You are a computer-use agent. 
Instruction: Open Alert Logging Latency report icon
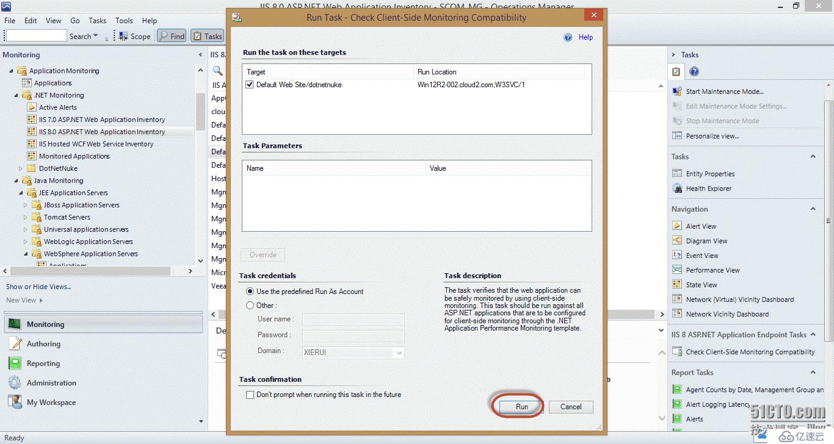[x=676, y=404]
